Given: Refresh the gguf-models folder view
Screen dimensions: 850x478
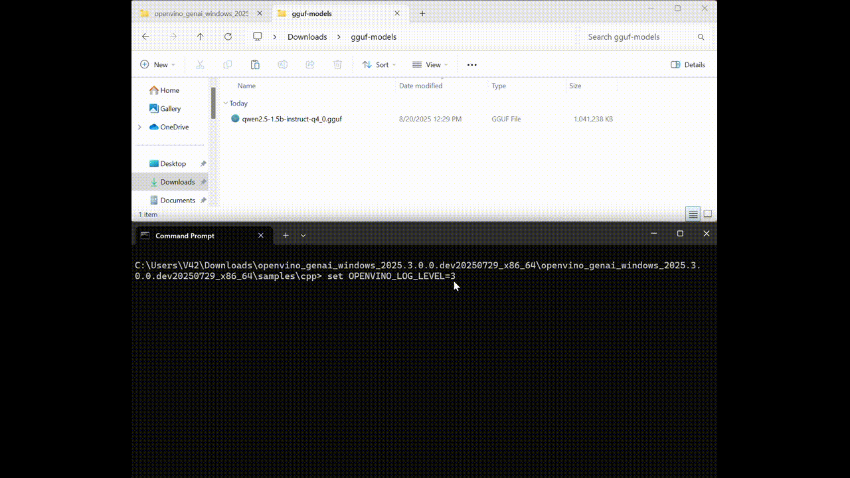Looking at the screenshot, I should 228,37.
